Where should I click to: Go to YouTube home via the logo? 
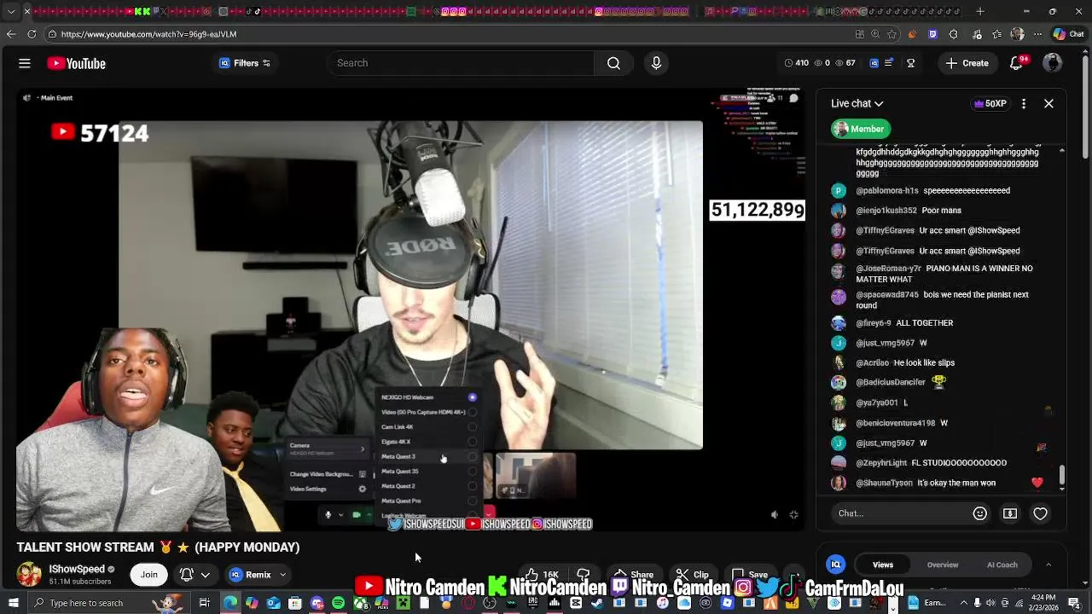coord(77,63)
